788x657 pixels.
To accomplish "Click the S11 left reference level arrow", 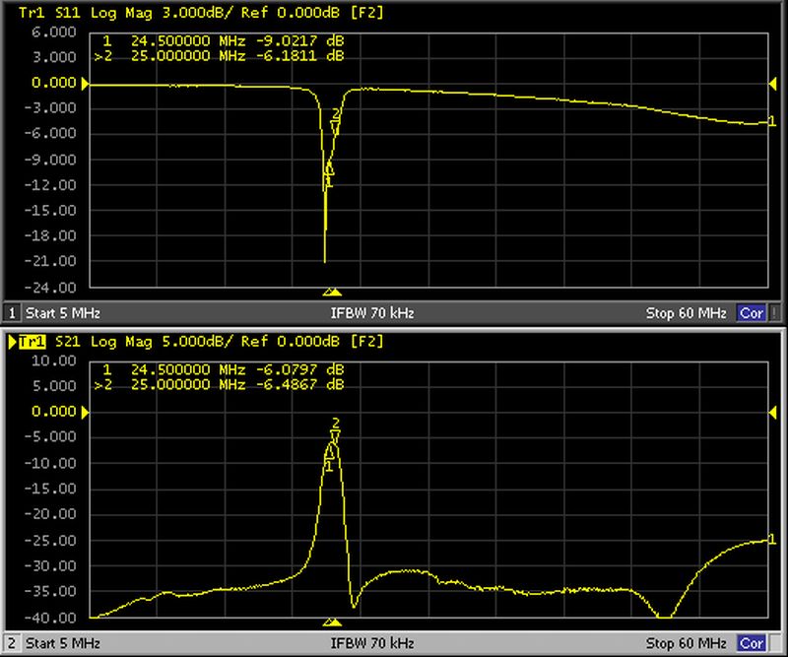I will tap(85, 84).
